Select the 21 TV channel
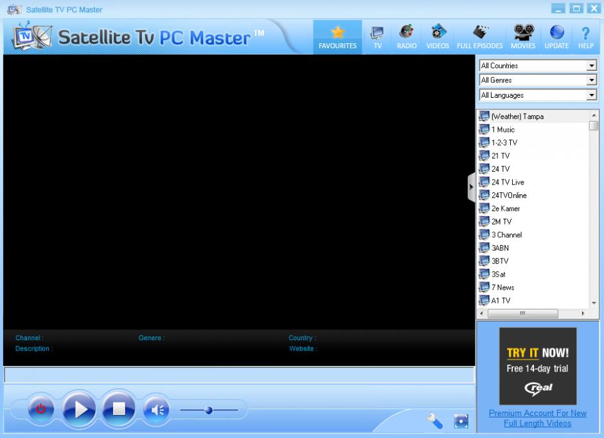604x438 pixels. pyautogui.click(x=533, y=156)
